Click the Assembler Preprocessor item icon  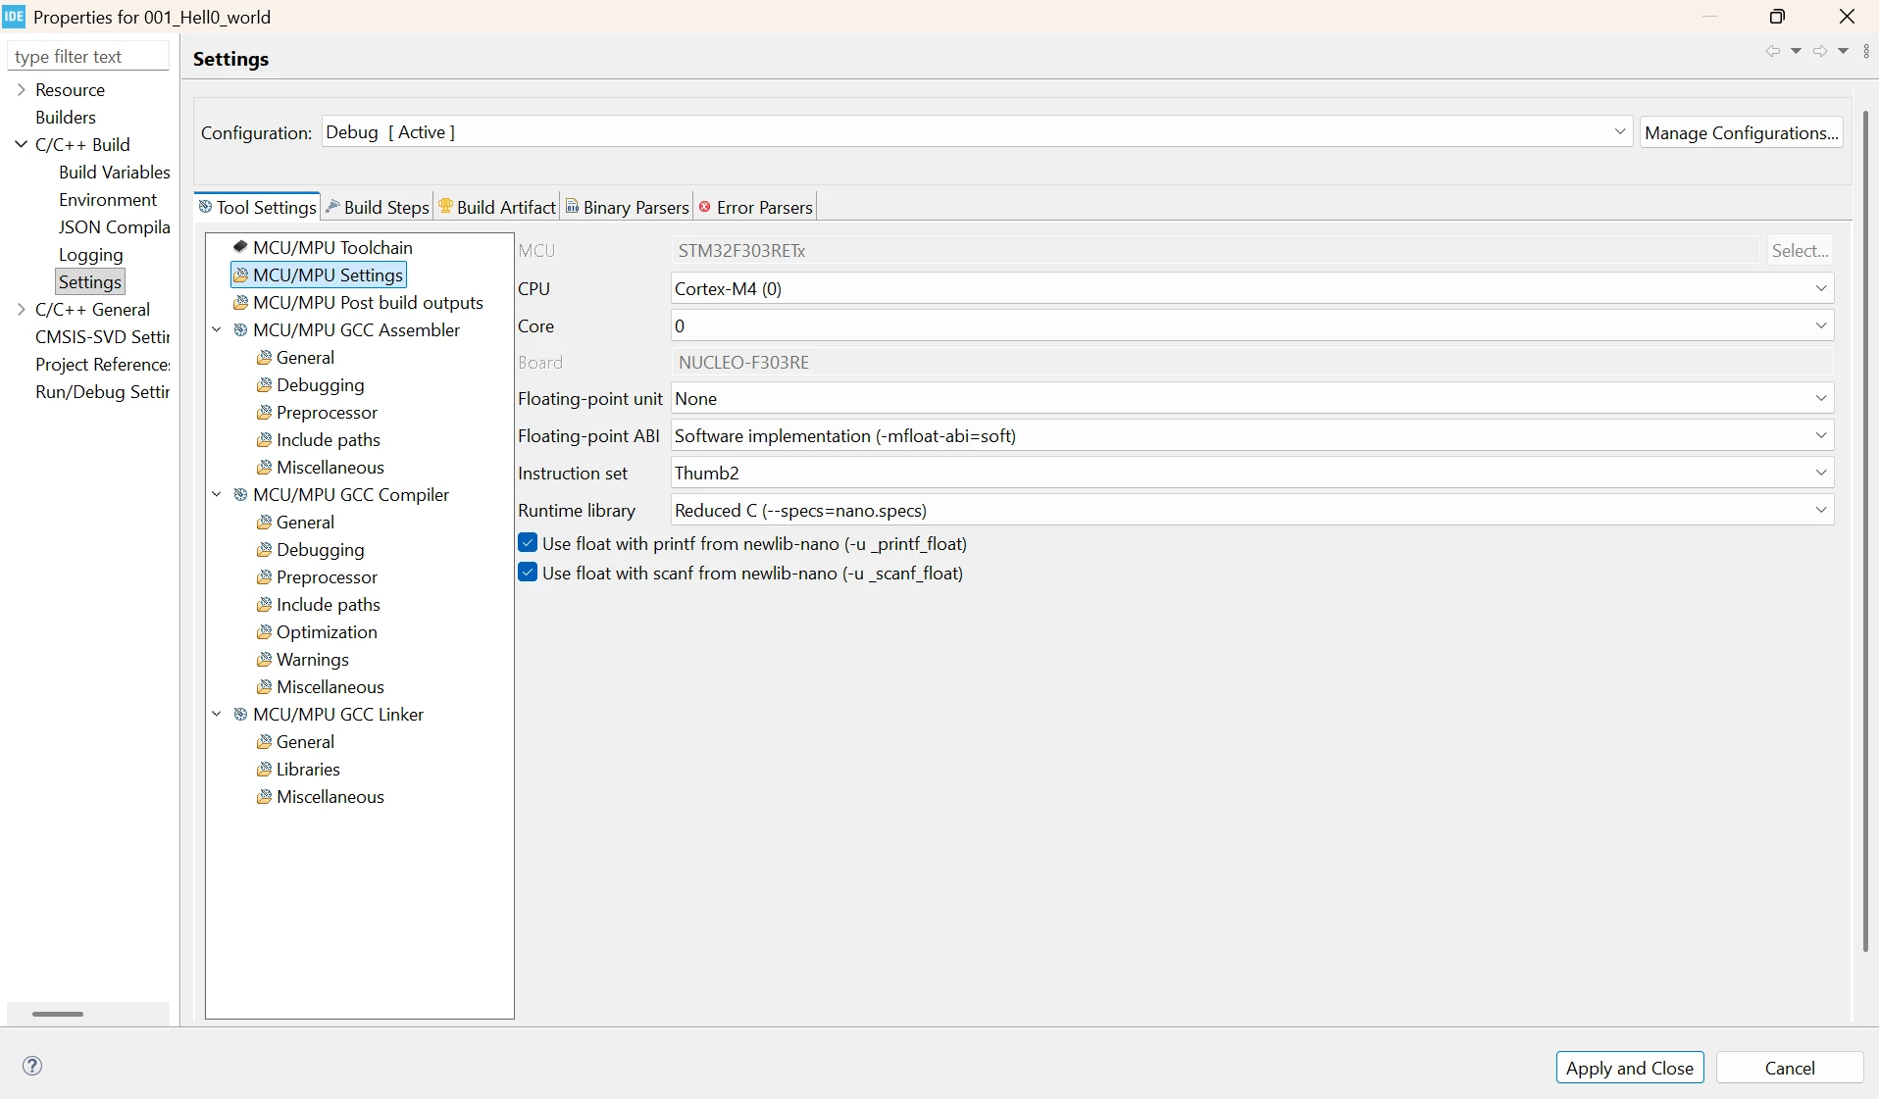[264, 412]
